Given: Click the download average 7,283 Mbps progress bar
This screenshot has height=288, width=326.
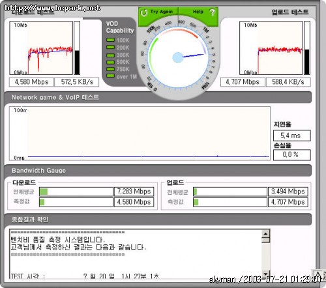Looking at the screenshot, I should coord(76,192).
